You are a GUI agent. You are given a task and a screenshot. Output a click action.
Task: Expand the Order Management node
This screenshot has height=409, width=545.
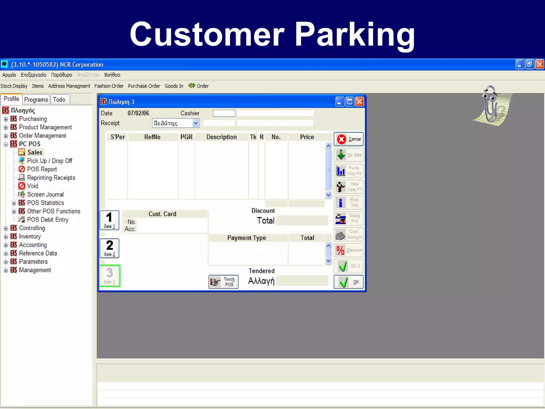6,136
